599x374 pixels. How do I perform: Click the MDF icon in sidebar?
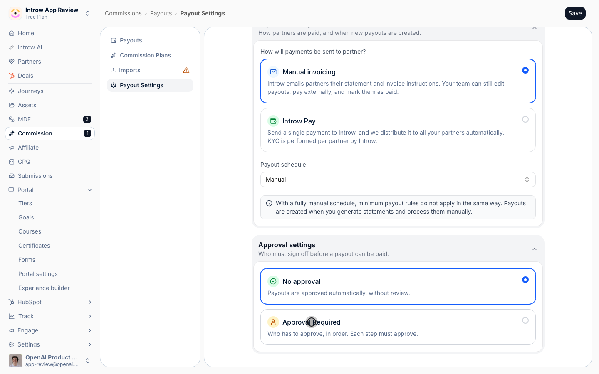12,119
